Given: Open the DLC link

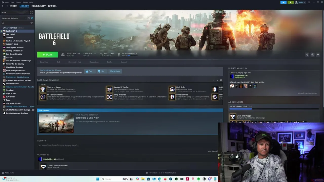Looking at the screenshot, I should 58,62.
